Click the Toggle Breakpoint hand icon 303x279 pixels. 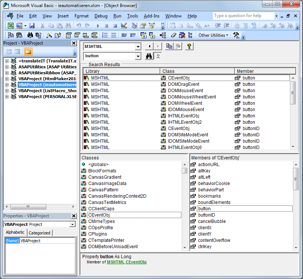click(x=237, y=26)
